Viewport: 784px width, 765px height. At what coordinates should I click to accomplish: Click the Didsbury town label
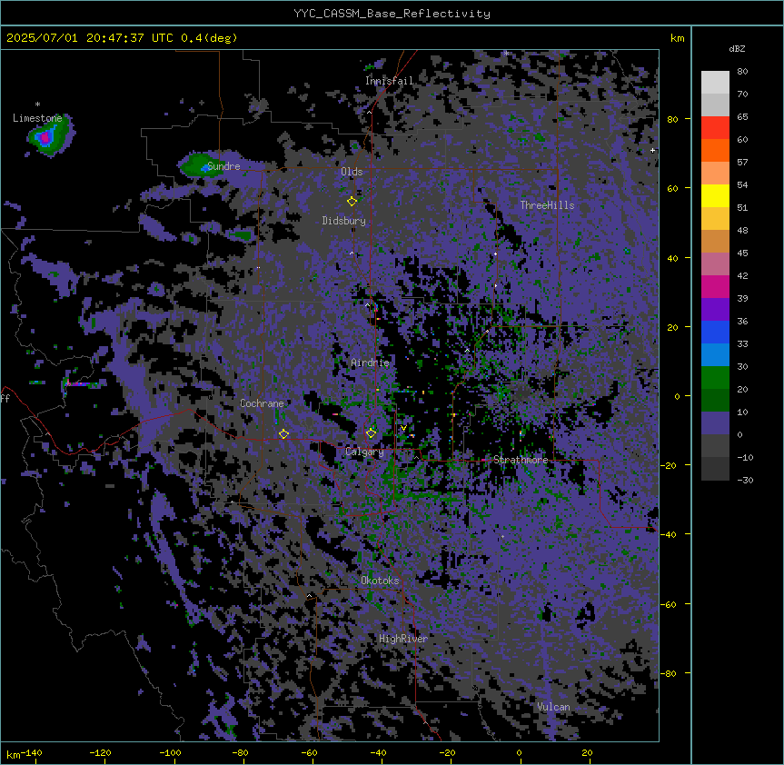pos(343,221)
